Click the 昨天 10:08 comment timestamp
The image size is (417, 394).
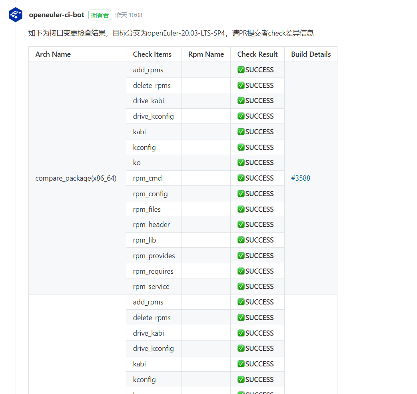tap(129, 15)
